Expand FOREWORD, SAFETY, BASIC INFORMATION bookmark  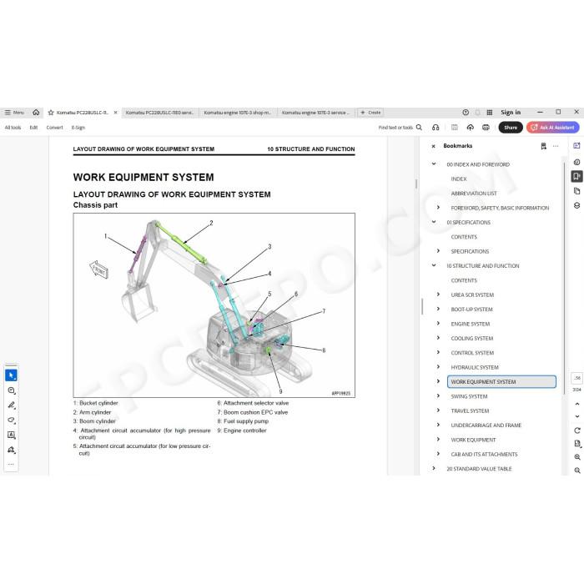[x=438, y=208]
